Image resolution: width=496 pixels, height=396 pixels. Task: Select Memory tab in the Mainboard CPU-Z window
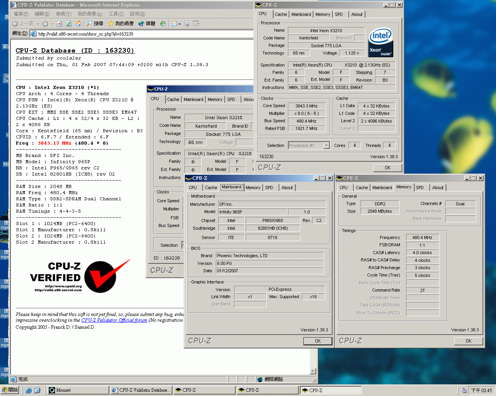click(253, 188)
